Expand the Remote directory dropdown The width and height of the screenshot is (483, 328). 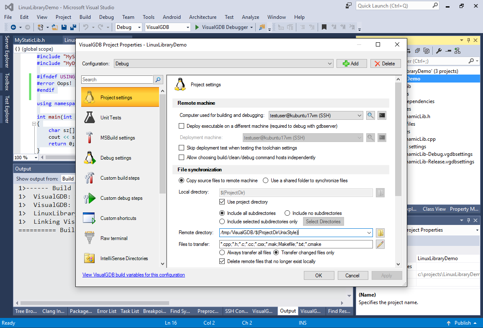coord(368,233)
